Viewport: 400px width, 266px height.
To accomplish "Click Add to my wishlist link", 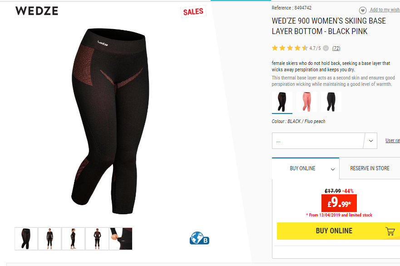I will pos(385,10).
